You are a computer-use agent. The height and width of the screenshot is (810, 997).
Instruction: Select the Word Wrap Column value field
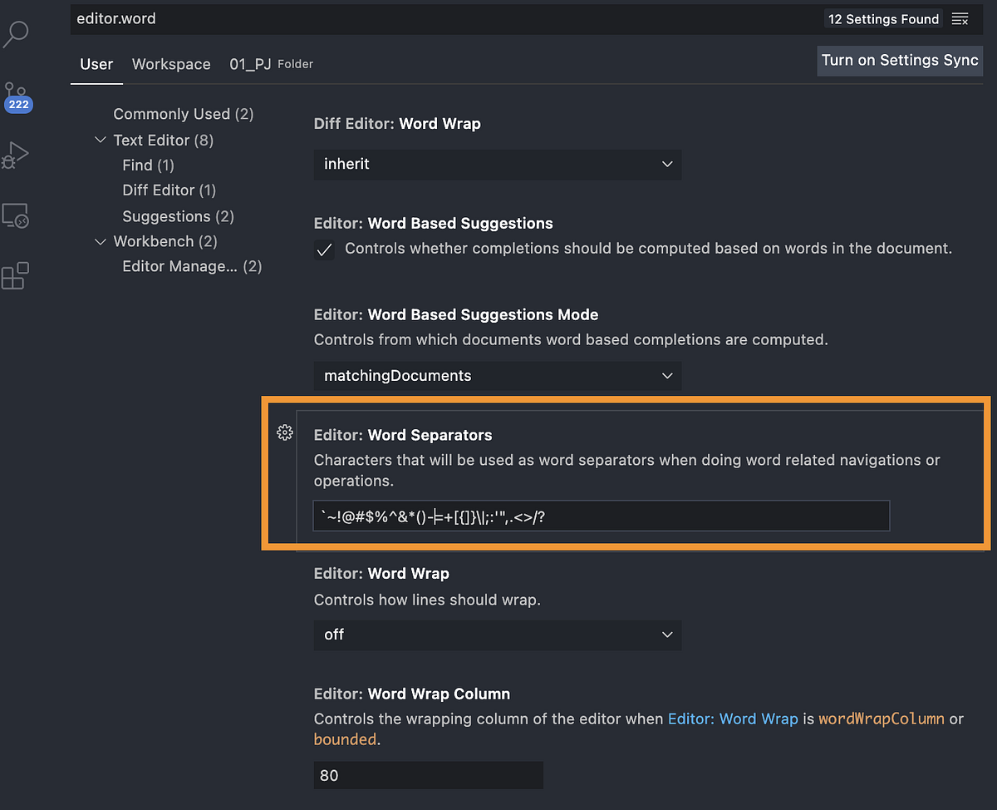[x=428, y=775]
